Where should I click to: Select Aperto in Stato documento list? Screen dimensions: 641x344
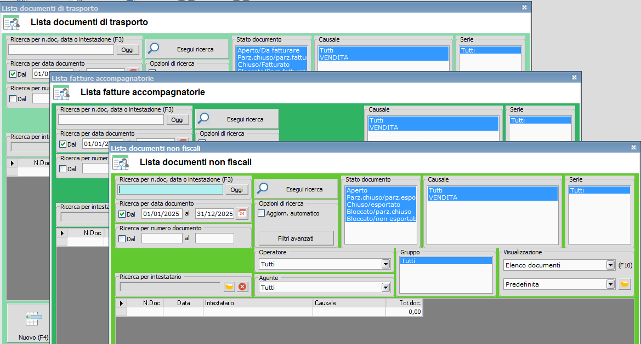pyautogui.click(x=381, y=190)
